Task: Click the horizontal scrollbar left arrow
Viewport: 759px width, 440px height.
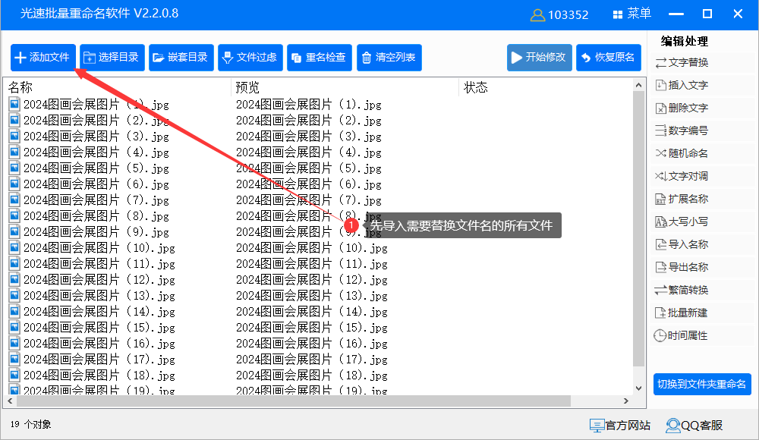Action: [x=10, y=401]
